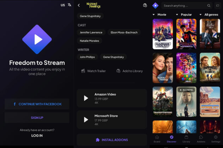Open the Asteroid City movie poster
The image size is (223, 148).
pyautogui.click(x=210, y=102)
